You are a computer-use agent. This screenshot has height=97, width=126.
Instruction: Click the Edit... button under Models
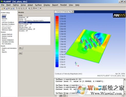pos(21,48)
